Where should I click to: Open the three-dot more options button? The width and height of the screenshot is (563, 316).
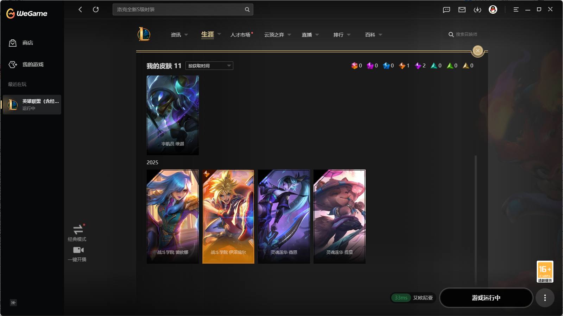tap(545, 298)
